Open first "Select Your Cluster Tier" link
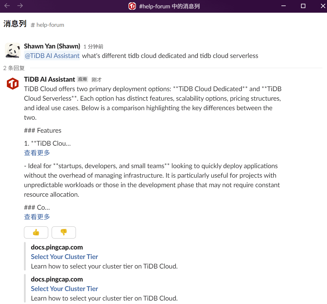The width and height of the screenshot is (327, 304). [64, 257]
